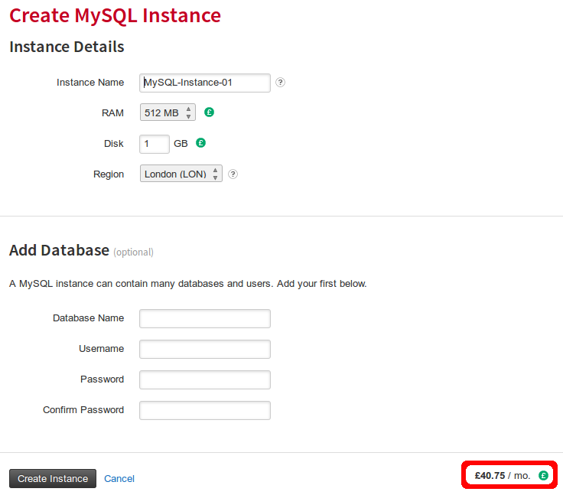Click the Instance Name label
The width and height of the screenshot is (563, 495).
pyautogui.click(x=90, y=83)
